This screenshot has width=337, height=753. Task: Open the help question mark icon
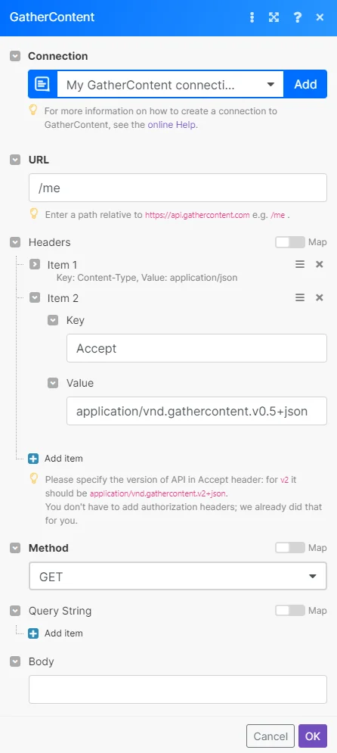coord(297,17)
